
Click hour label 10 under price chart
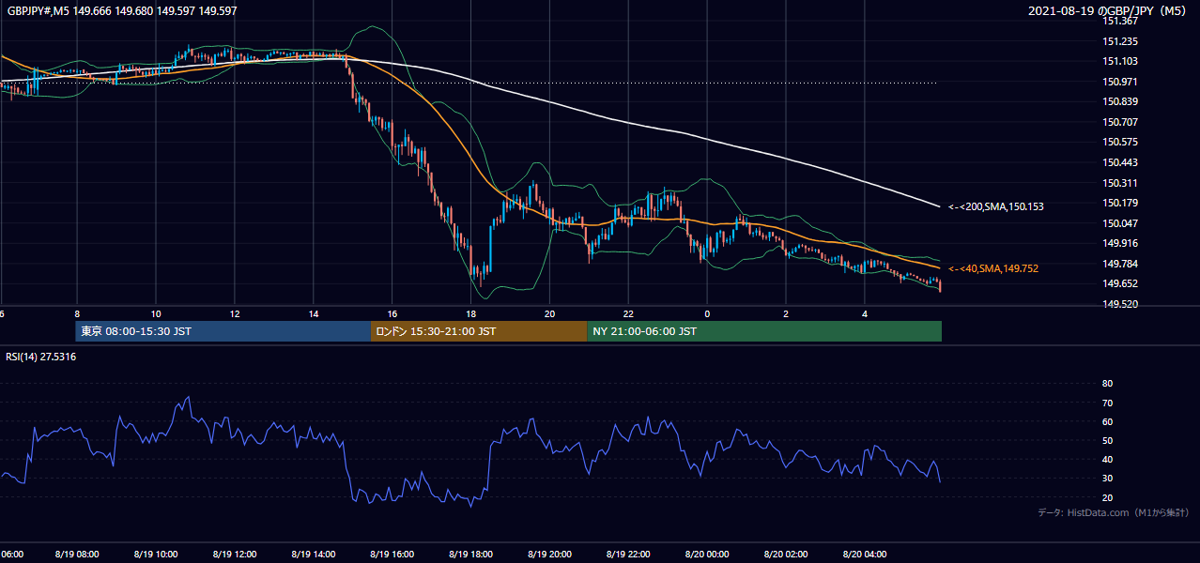tap(156, 314)
